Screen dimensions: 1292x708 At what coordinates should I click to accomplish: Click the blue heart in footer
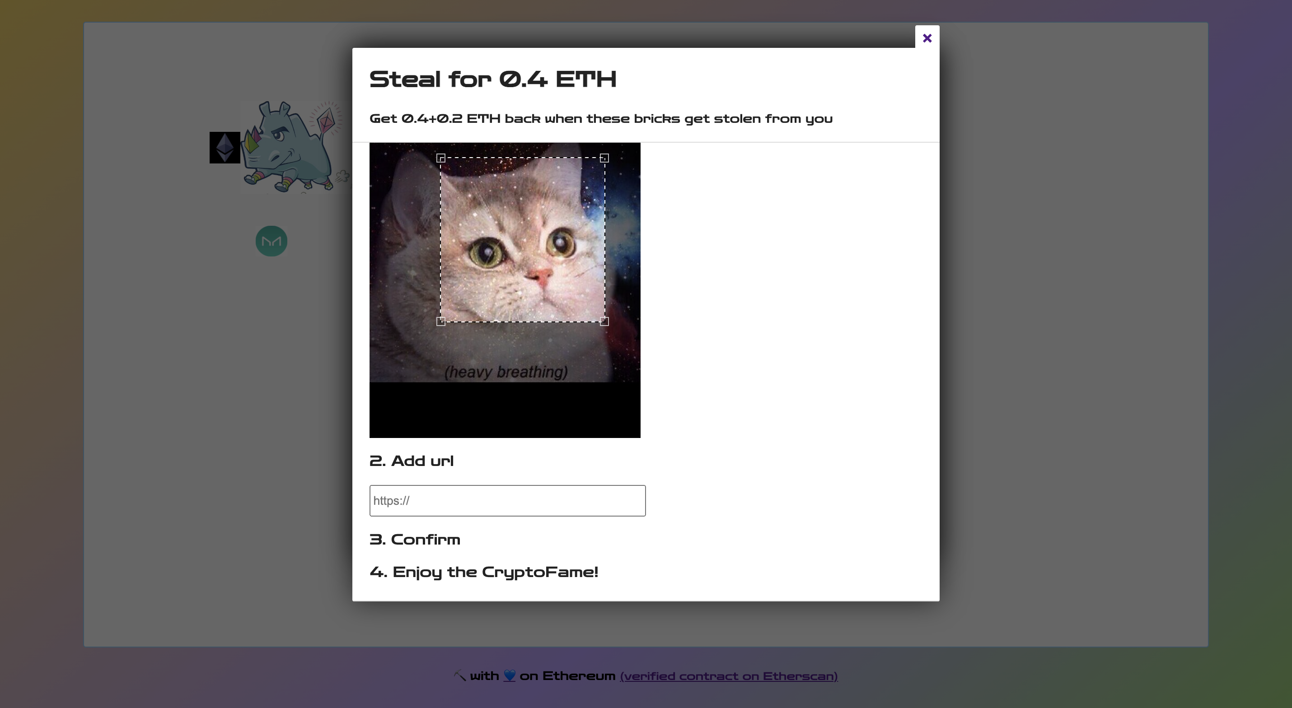coord(509,675)
